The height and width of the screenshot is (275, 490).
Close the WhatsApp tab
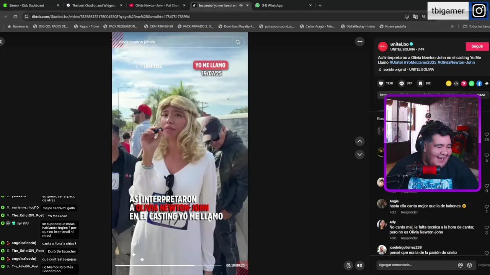(310, 5)
